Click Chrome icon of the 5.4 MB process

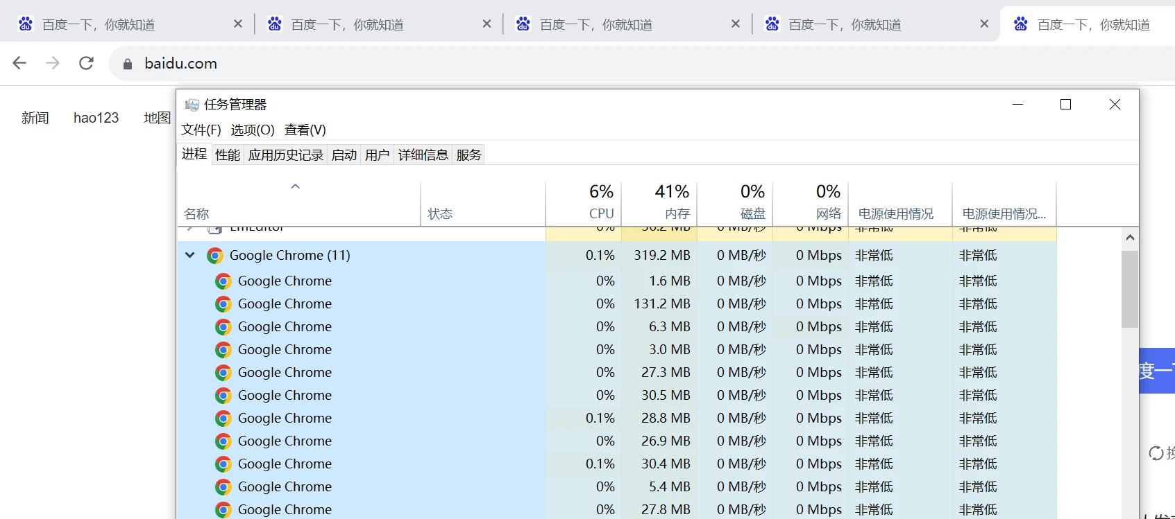pyautogui.click(x=223, y=487)
